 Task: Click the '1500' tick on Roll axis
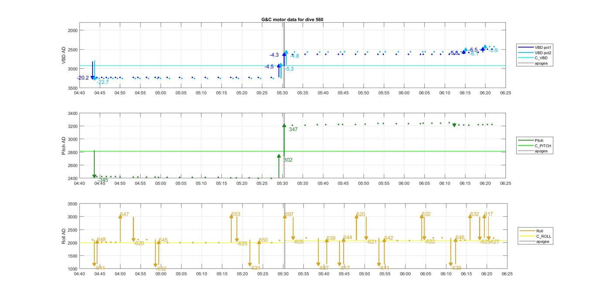pos(72,256)
